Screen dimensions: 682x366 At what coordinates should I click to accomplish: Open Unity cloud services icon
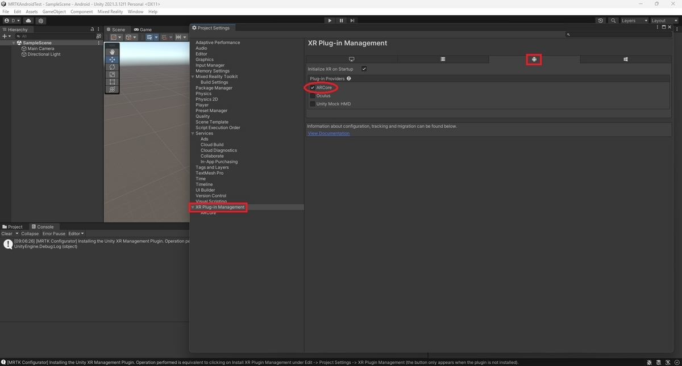coord(28,20)
